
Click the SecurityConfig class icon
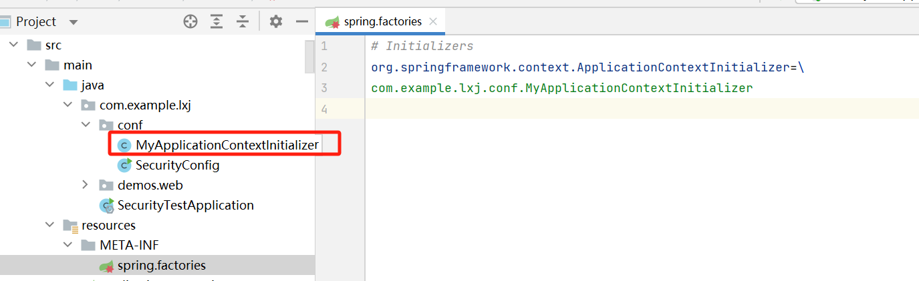pyautogui.click(x=124, y=165)
